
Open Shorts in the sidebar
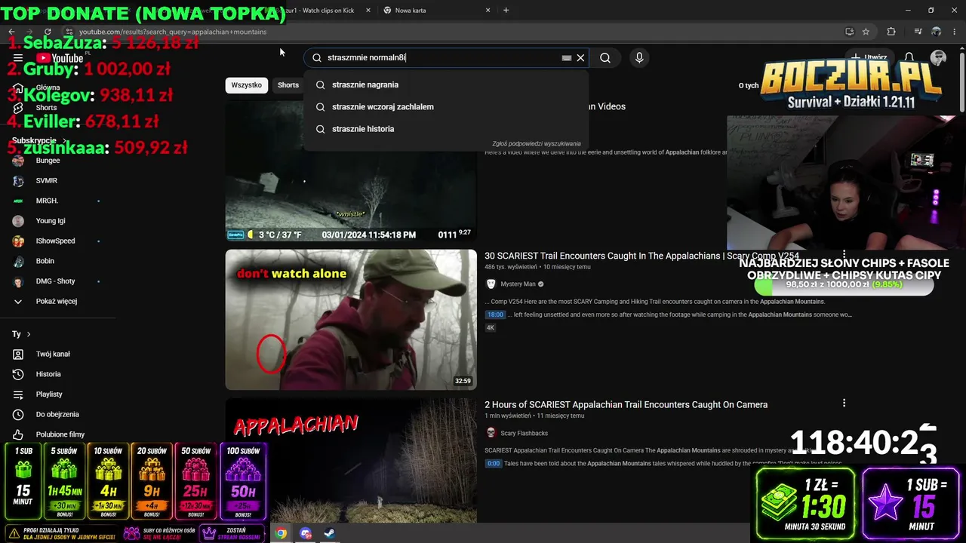point(46,108)
